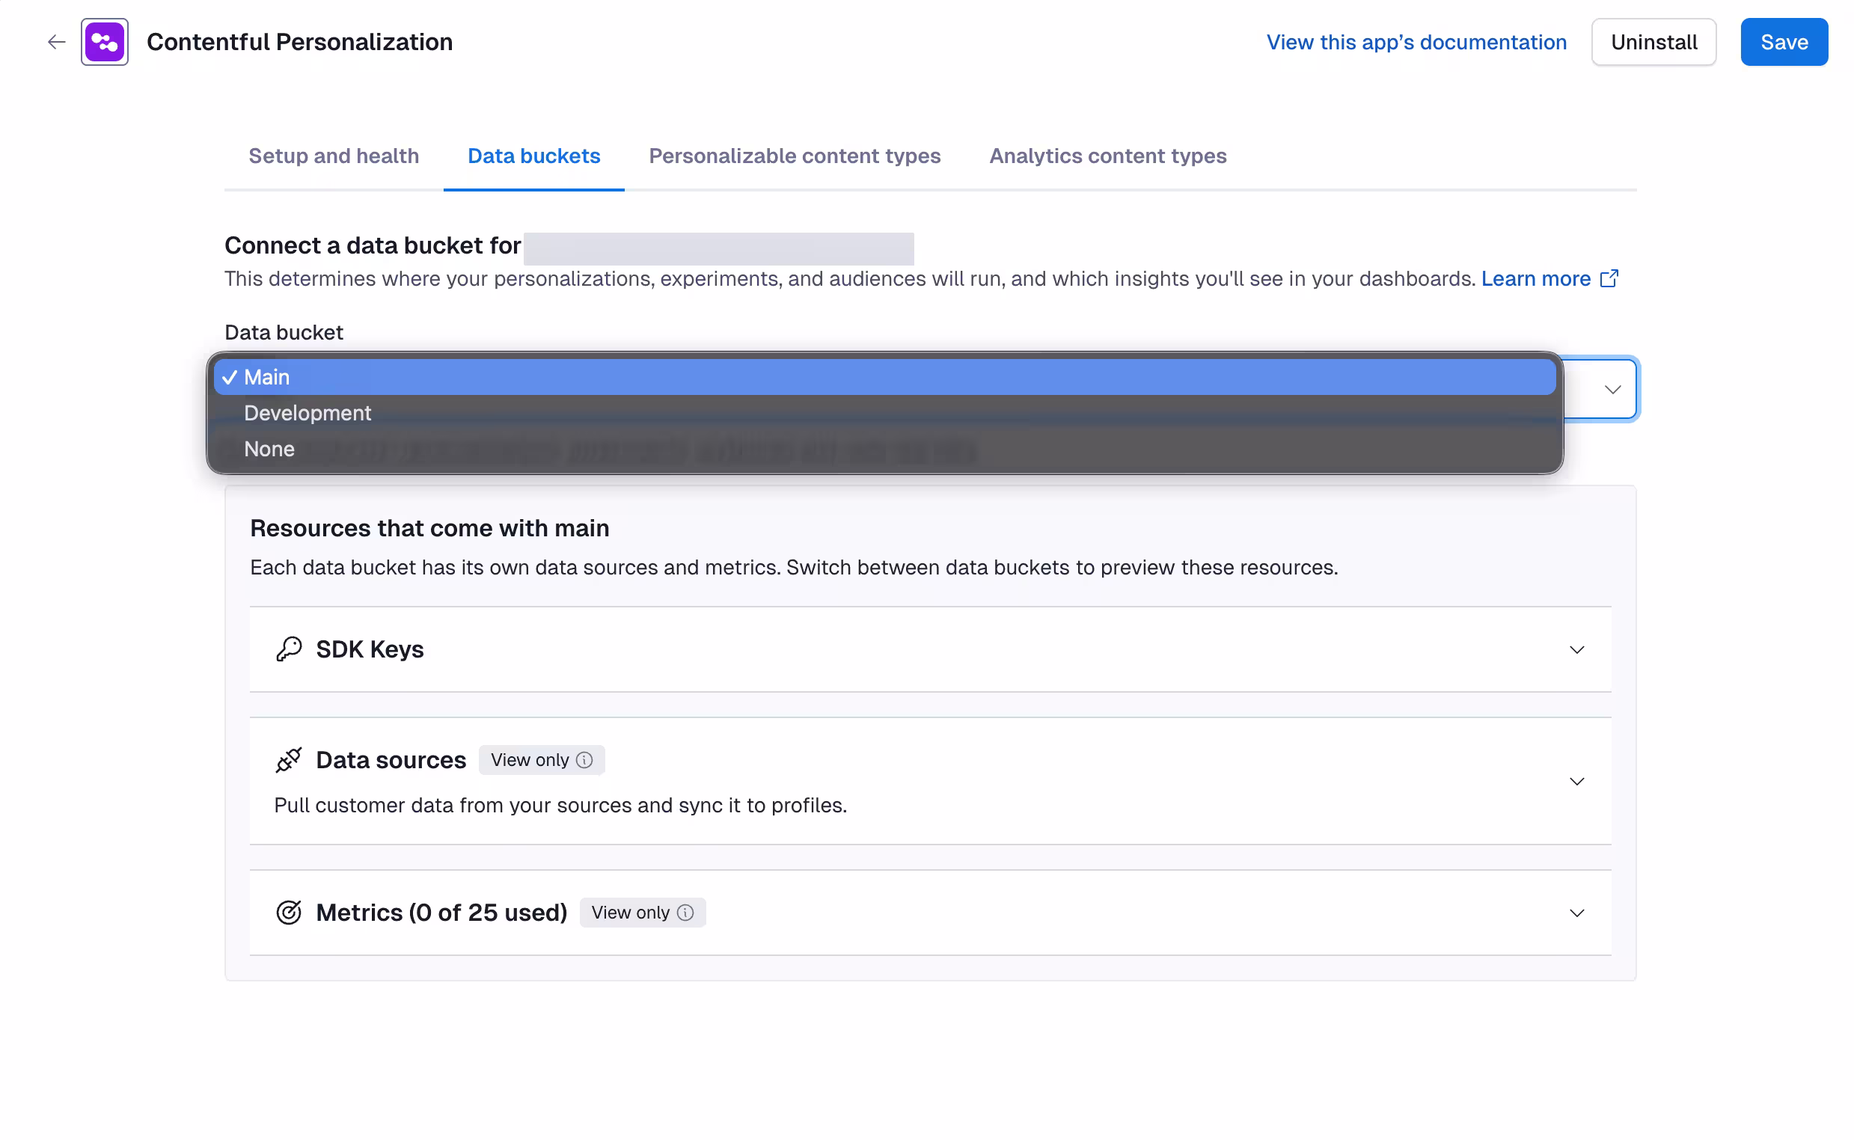1854x1140 pixels.
Task: Click the View only badge beside Metrics
Action: tap(643, 913)
